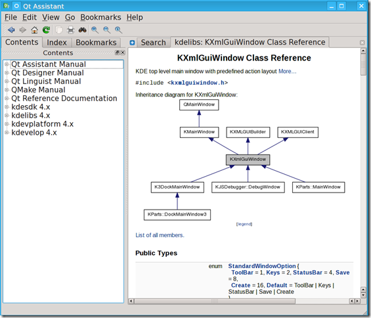Expand Qt Assistant Manual tree node
The image size is (371, 318).
click(7, 64)
